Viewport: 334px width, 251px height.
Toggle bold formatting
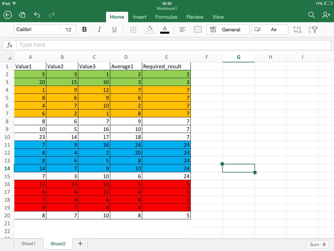point(84,29)
